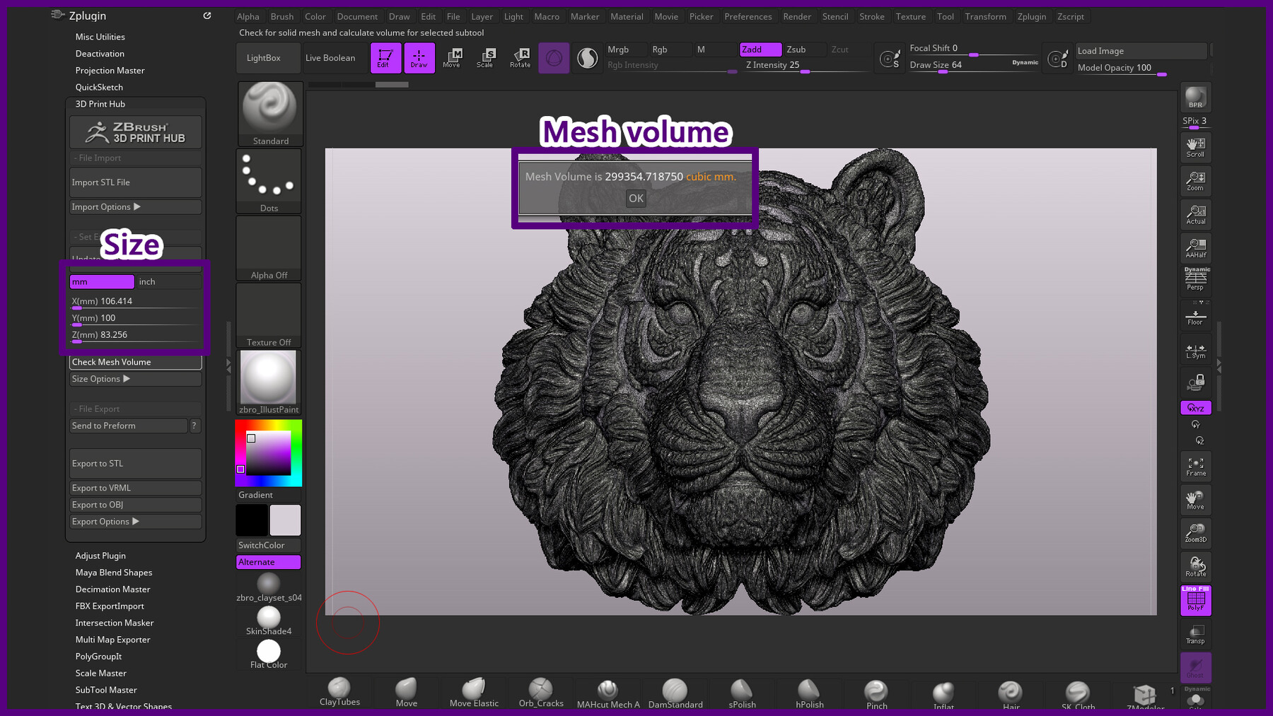Click the Move transform icon in top toolbar

(452, 57)
